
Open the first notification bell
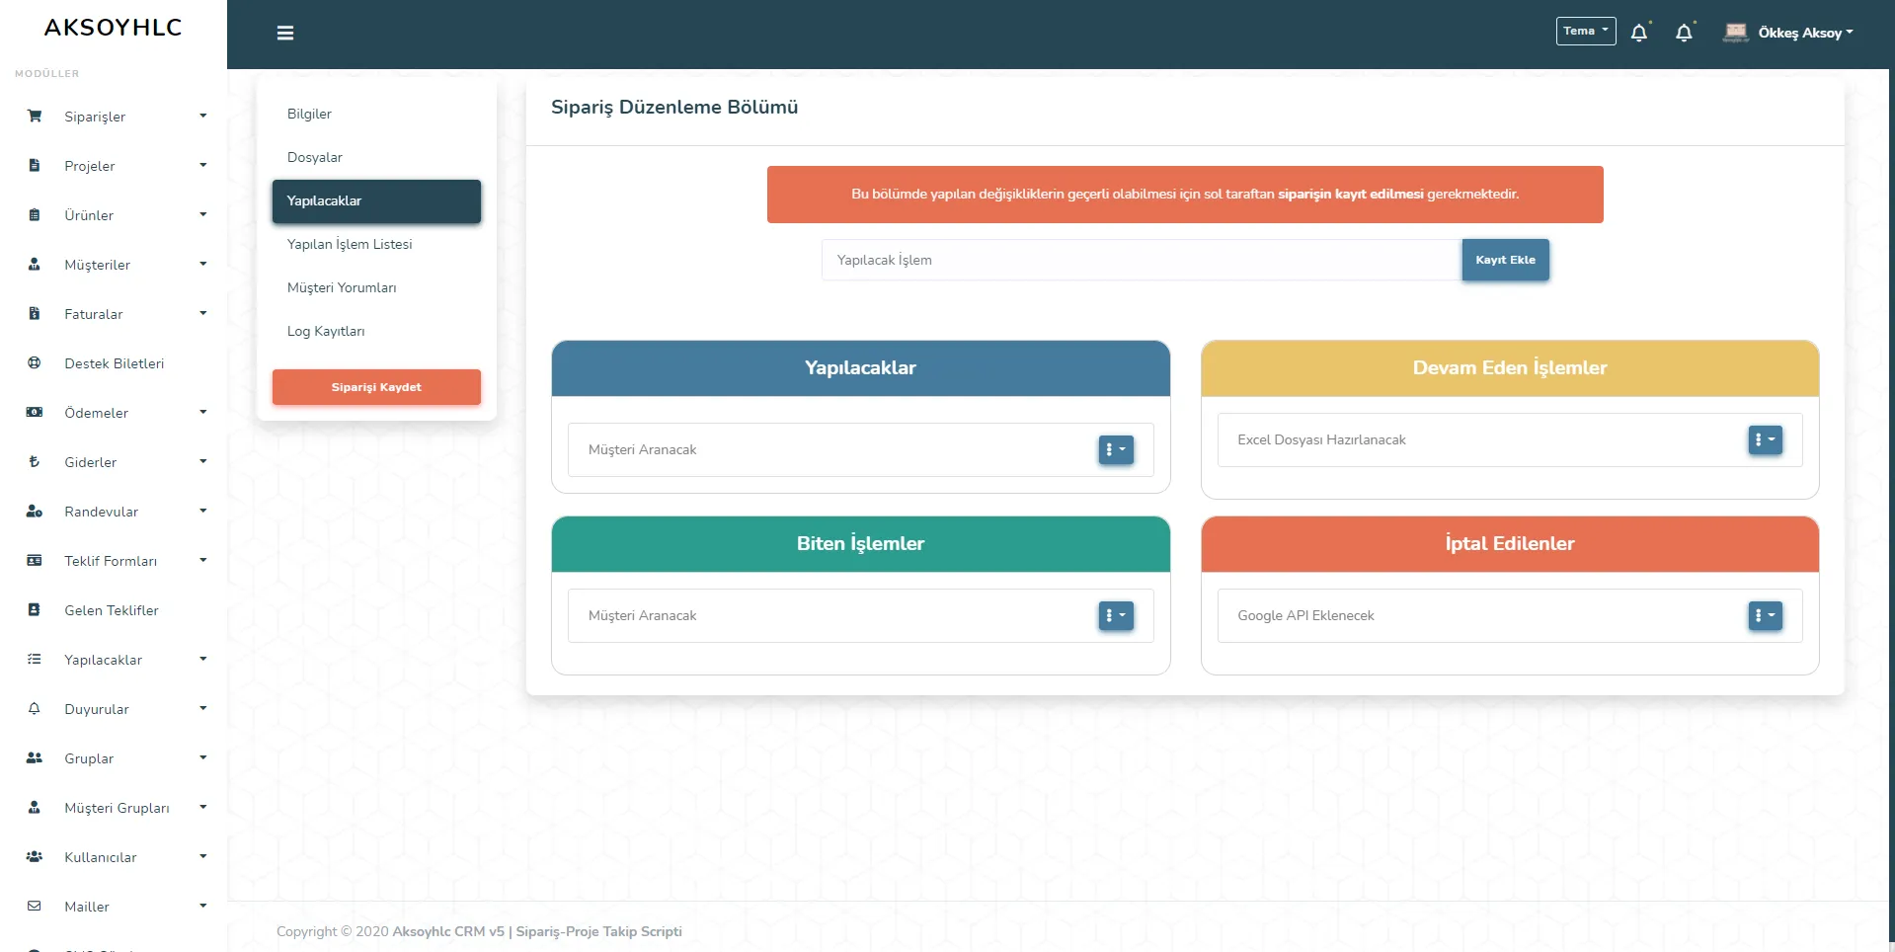point(1639,33)
